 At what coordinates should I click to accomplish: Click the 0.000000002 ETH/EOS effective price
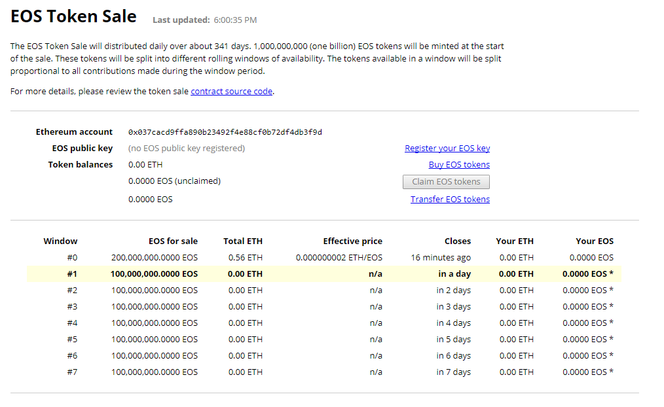[x=339, y=258]
